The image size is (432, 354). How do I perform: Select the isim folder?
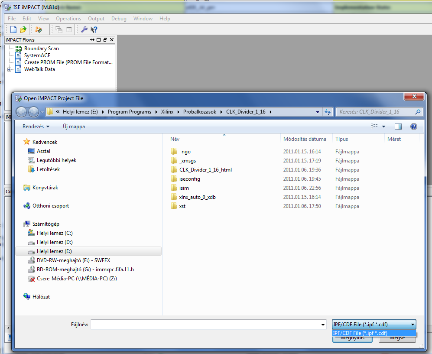coord(184,188)
